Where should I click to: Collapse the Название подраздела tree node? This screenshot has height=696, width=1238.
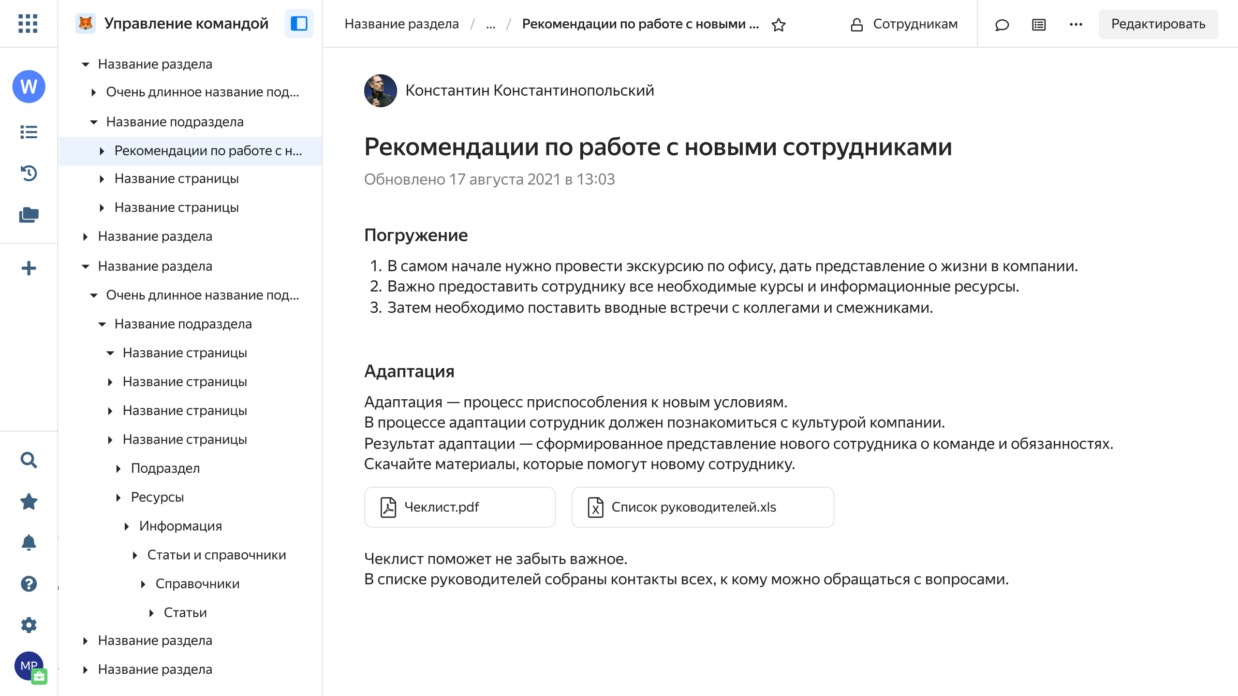click(x=94, y=122)
